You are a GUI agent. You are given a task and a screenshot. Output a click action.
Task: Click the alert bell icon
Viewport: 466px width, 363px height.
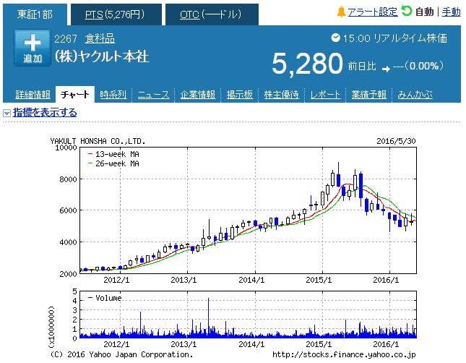coord(341,12)
